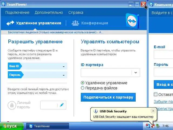Maximize the TeamViewer window

pyautogui.click(x=137, y=5)
